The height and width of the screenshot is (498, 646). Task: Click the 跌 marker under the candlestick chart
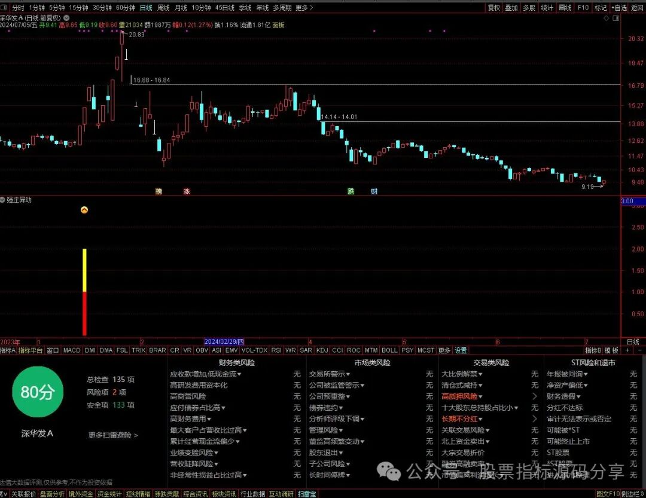[351, 191]
